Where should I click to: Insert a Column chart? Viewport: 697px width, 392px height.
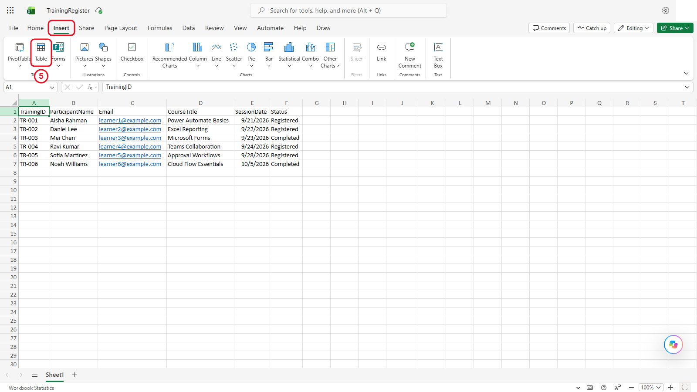click(x=198, y=54)
